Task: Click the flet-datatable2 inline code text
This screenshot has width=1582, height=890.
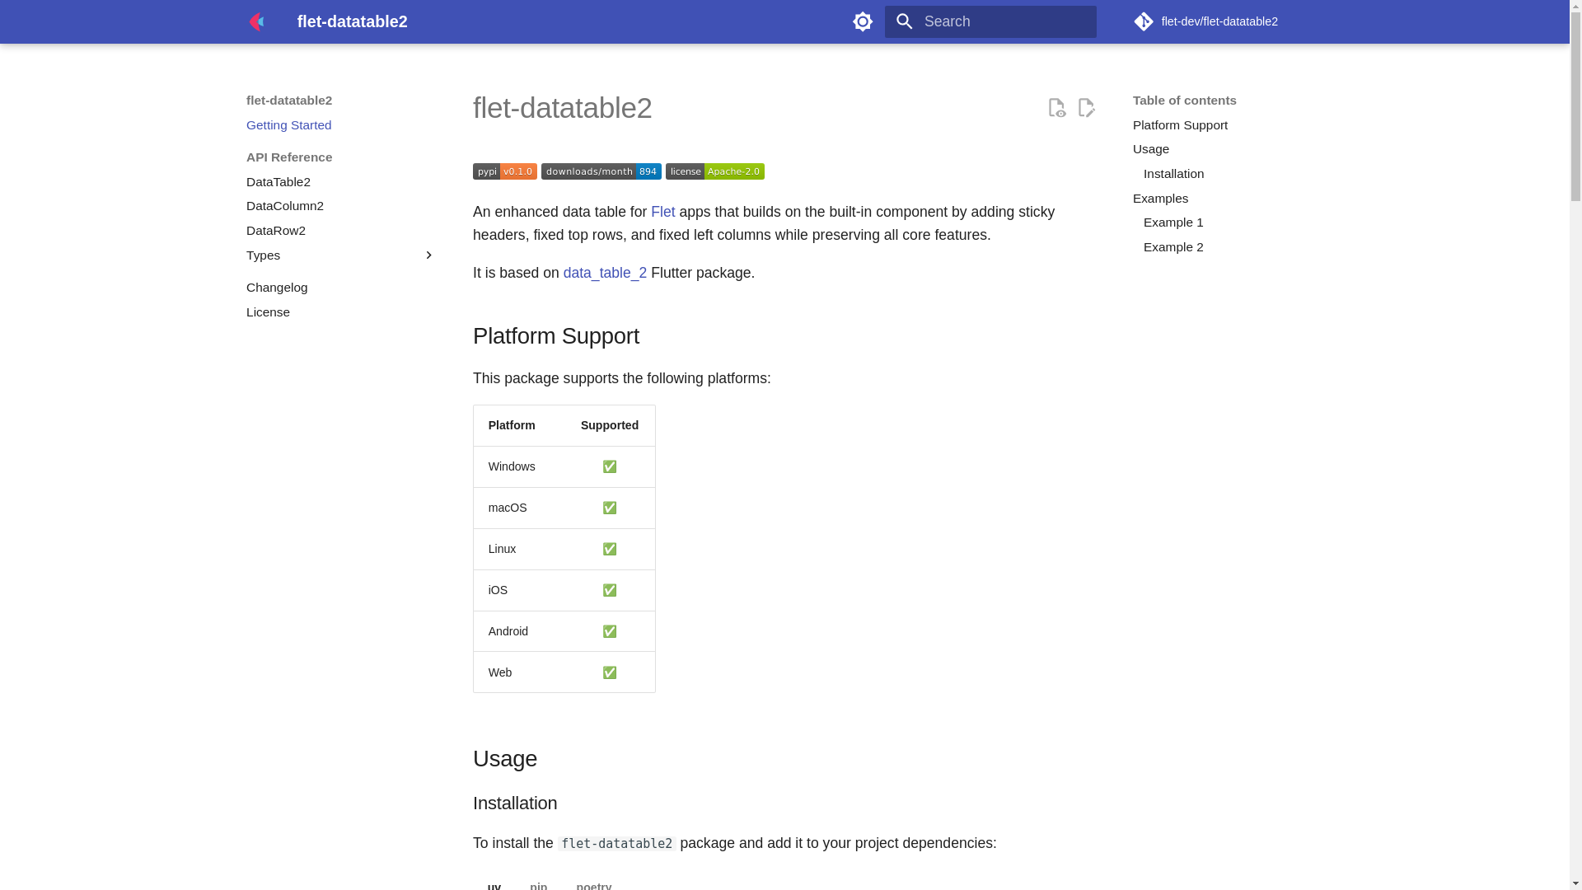Action: (x=616, y=844)
